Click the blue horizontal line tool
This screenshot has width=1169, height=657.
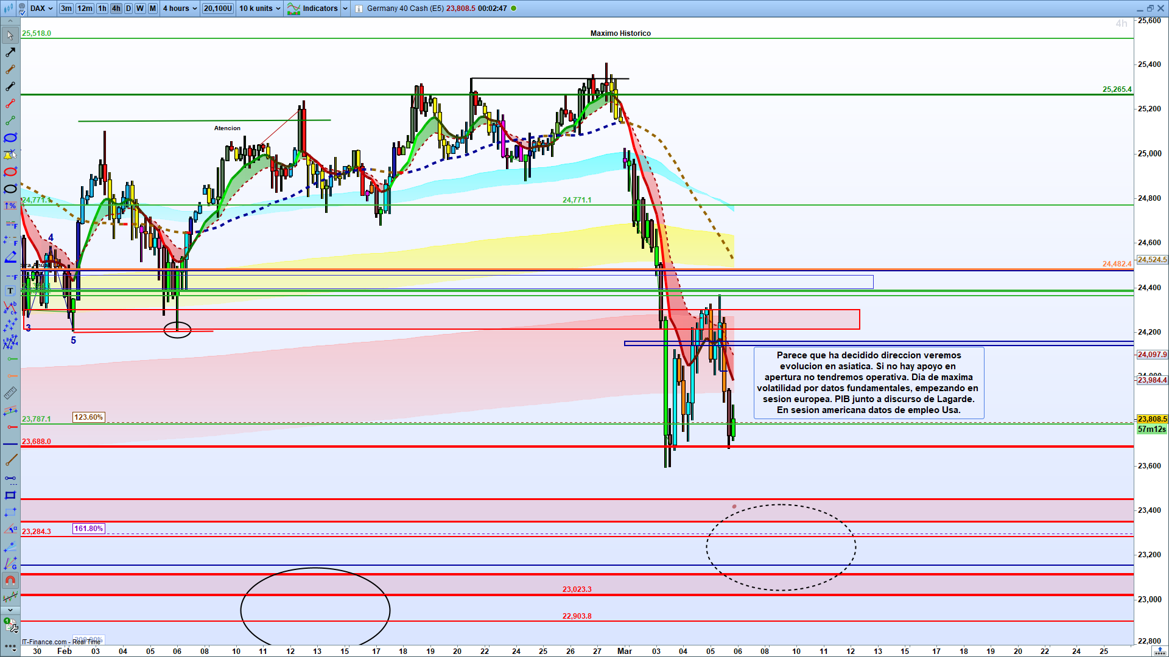pos(10,444)
